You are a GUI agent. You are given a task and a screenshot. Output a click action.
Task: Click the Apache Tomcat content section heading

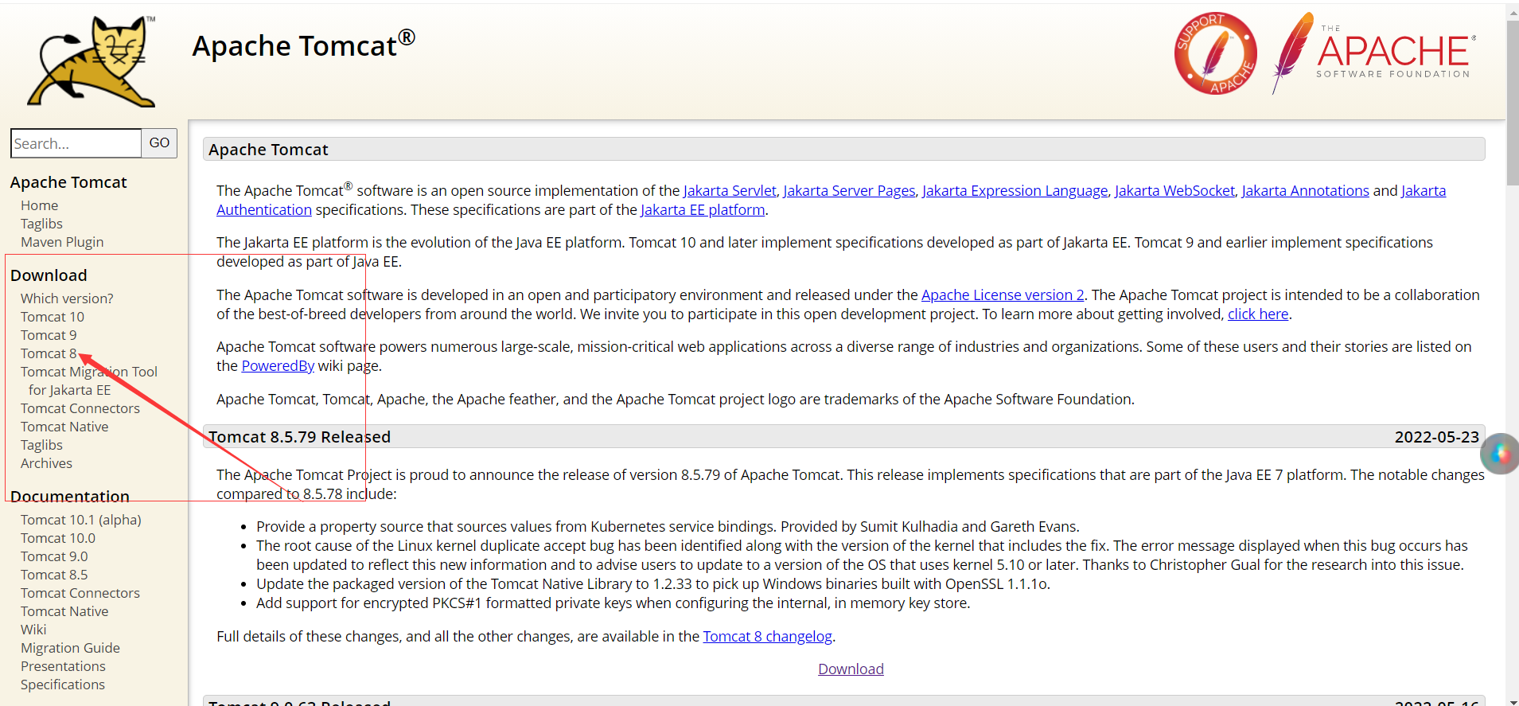[268, 150]
